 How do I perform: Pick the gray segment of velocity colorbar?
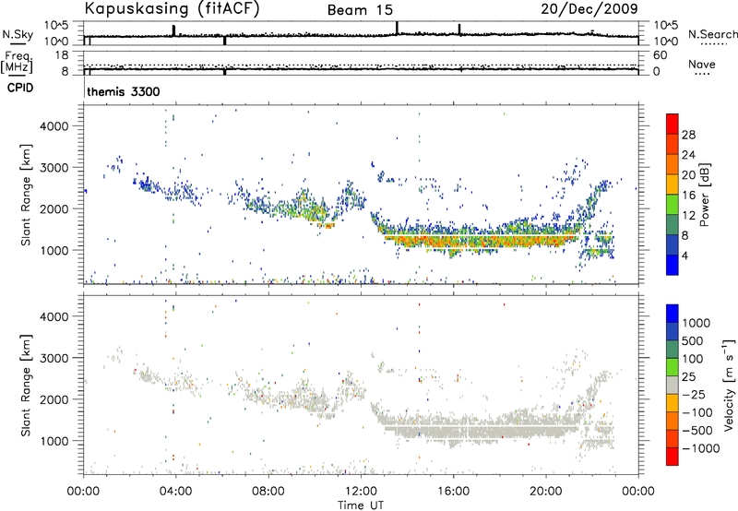pos(673,386)
